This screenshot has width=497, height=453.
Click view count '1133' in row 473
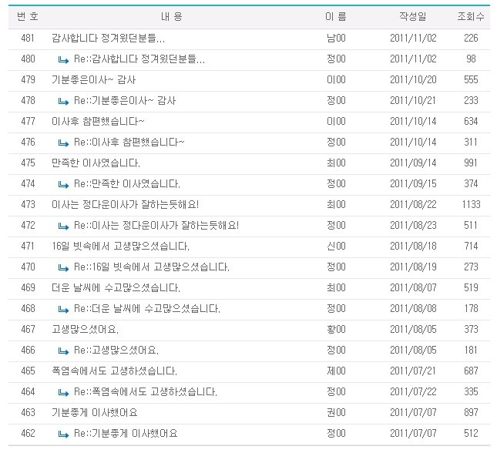pyautogui.click(x=471, y=205)
